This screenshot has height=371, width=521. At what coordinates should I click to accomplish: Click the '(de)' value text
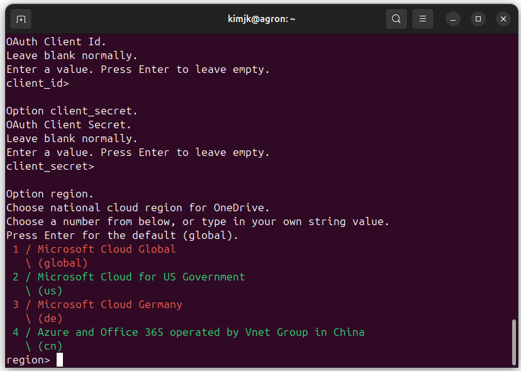(x=50, y=318)
